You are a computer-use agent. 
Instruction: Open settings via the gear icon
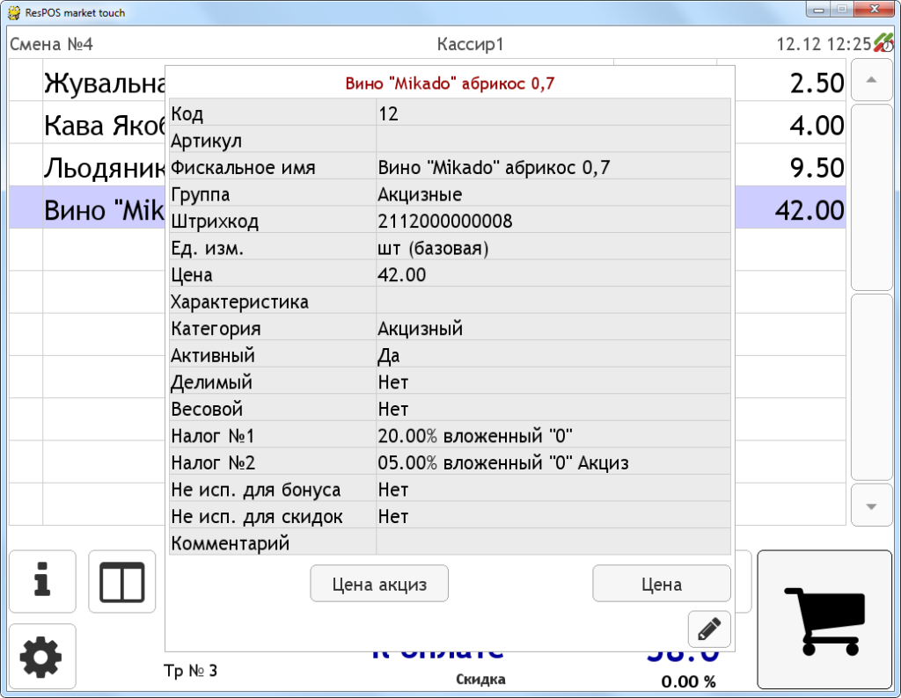(x=42, y=656)
